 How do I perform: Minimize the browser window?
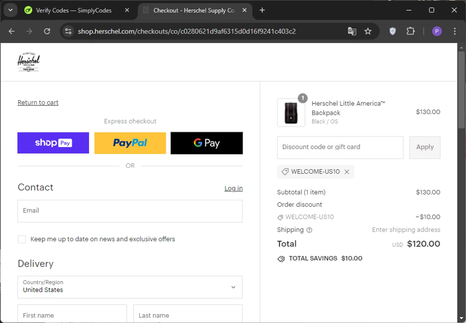click(x=409, y=10)
